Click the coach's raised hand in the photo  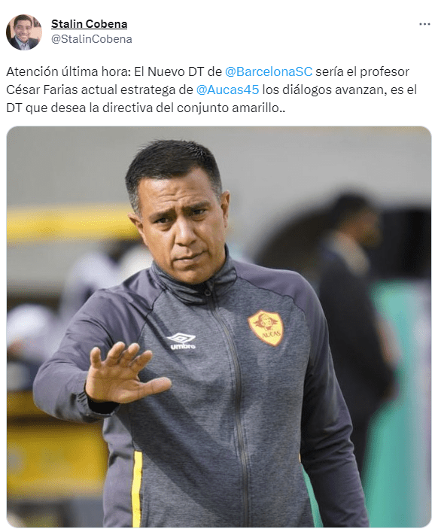126,373
